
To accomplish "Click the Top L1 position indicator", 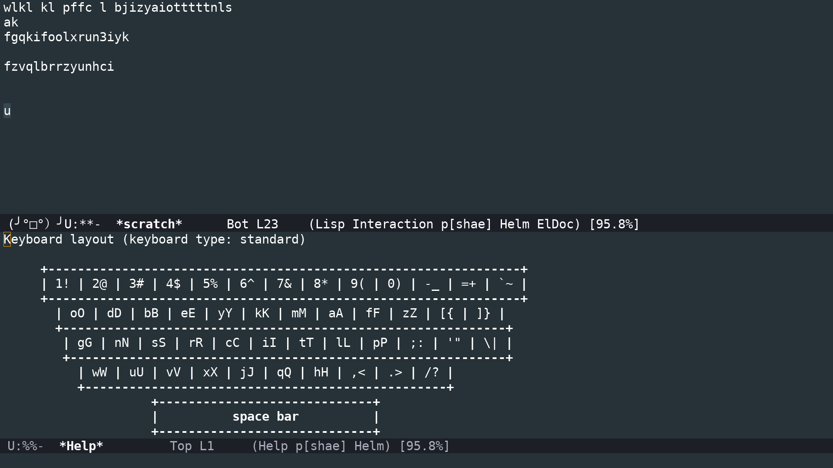I will (x=192, y=446).
